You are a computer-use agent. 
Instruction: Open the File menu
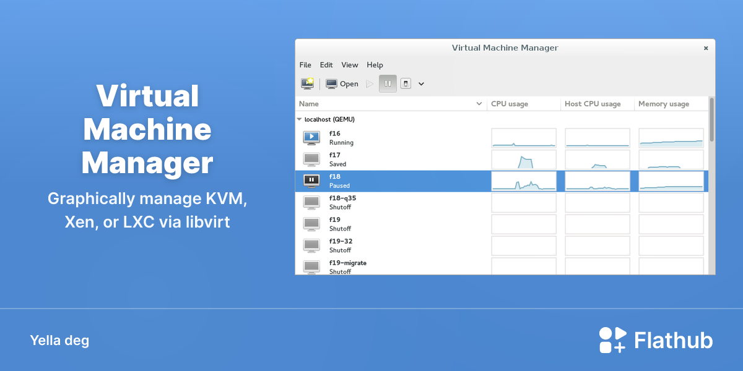coord(305,65)
